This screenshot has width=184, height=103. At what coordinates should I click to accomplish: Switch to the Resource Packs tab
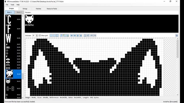52,9
